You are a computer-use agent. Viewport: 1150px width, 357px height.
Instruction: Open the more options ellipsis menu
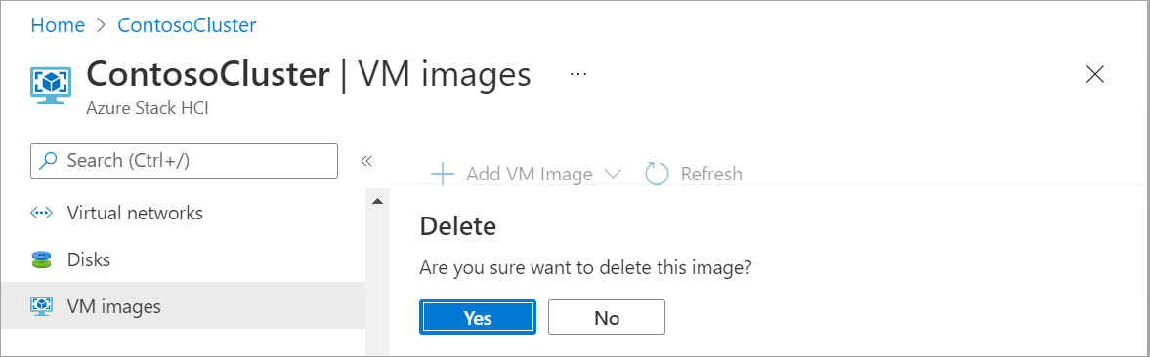click(578, 74)
